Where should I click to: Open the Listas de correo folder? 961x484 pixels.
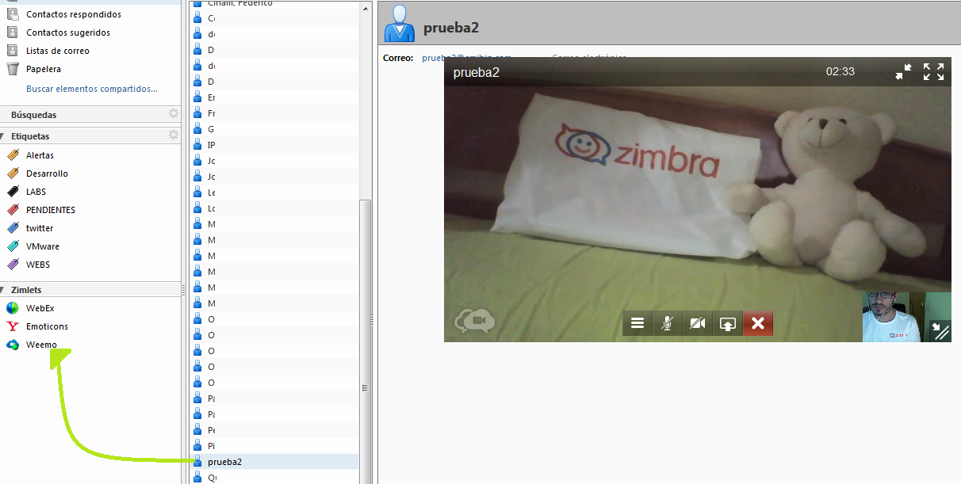tap(58, 51)
